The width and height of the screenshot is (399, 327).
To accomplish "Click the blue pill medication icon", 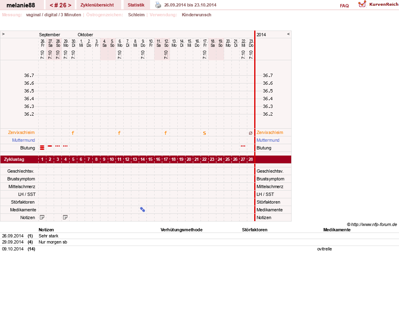I will click(x=142, y=209).
